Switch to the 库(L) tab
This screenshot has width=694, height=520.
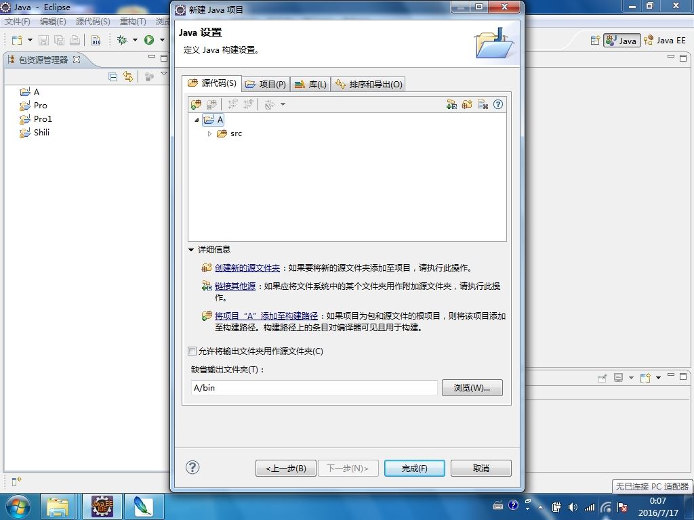tap(310, 84)
